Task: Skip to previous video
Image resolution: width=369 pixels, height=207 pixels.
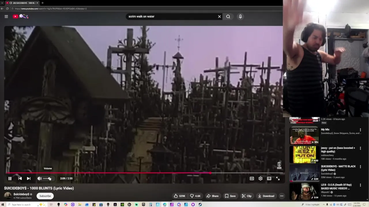Action: (20, 179)
